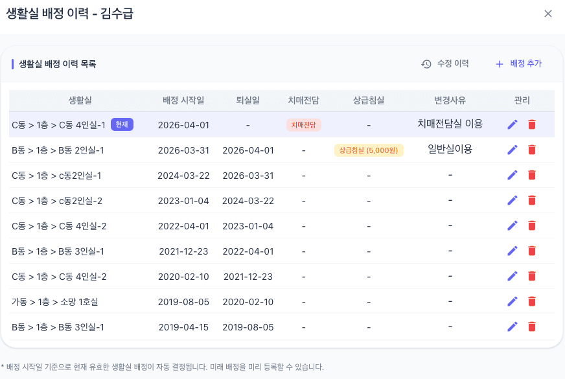Click 배정 추가 to add assignment
Screen dimensions: 565x379
[518, 63]
